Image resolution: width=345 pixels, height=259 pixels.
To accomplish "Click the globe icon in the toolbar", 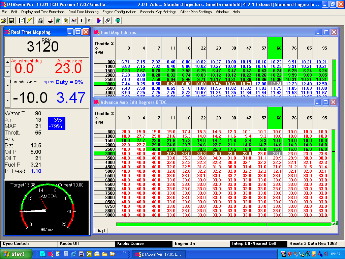I will (118, 21).
